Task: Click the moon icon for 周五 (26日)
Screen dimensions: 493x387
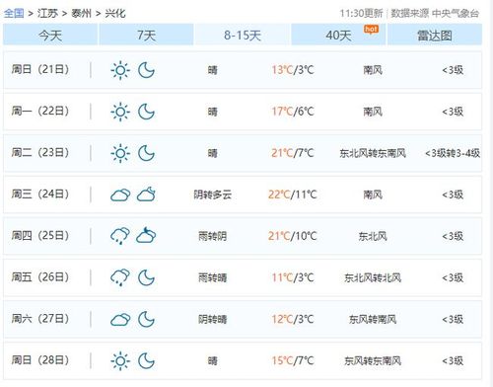Action: point(146,277)
